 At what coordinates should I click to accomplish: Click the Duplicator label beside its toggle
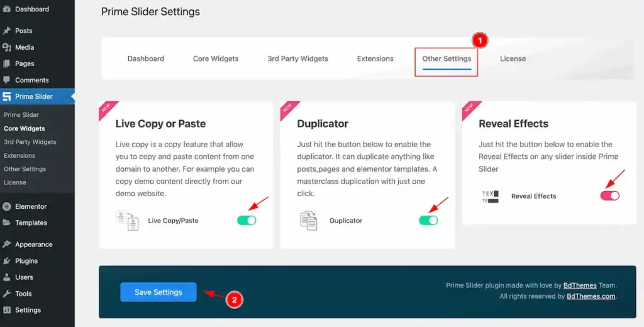346,221
